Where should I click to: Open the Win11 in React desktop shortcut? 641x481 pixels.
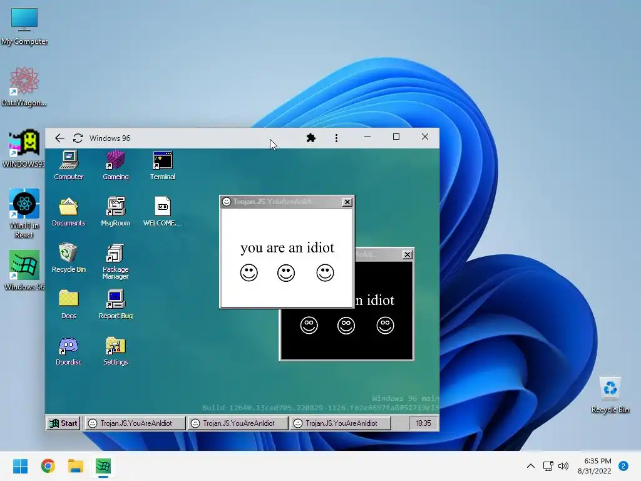(24, 213)
